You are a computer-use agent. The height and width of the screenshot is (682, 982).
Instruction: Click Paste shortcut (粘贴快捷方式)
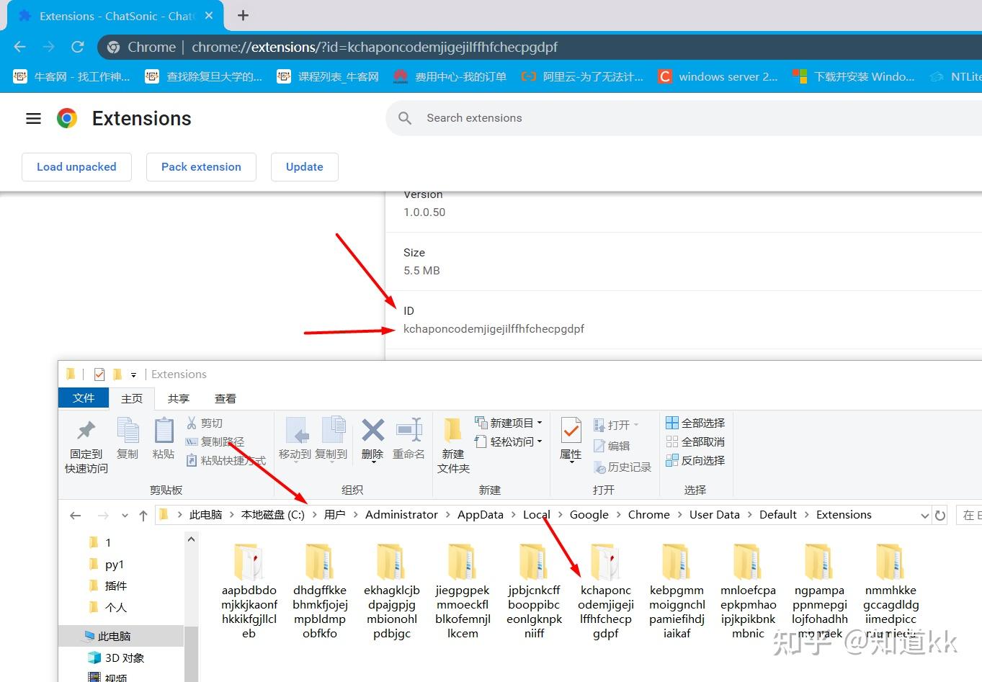[226, 460]
